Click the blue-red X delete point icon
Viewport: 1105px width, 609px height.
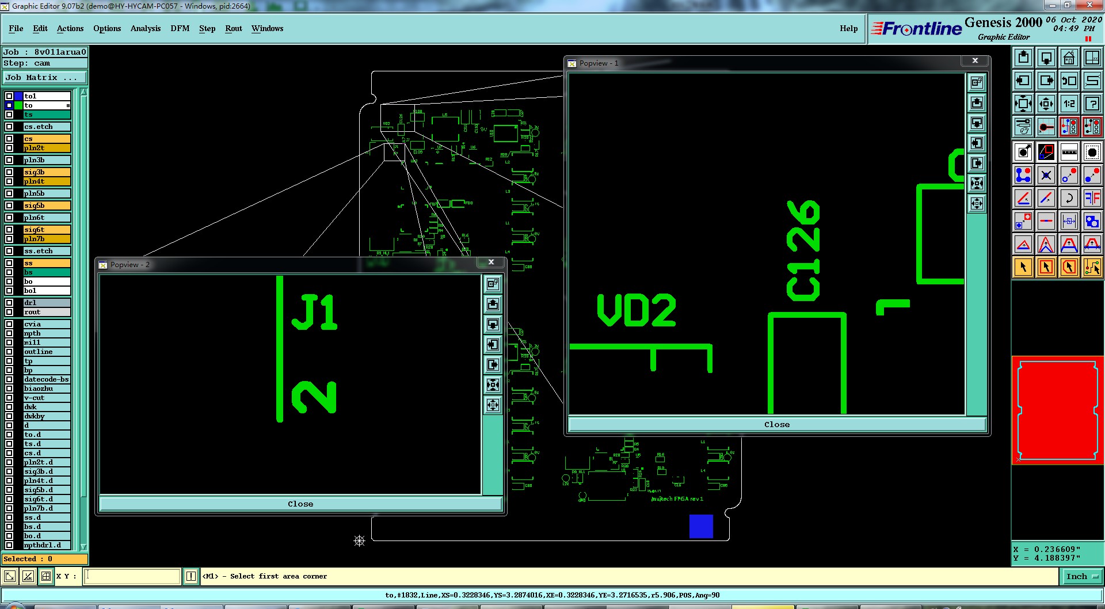click(x=1046, y=175)
